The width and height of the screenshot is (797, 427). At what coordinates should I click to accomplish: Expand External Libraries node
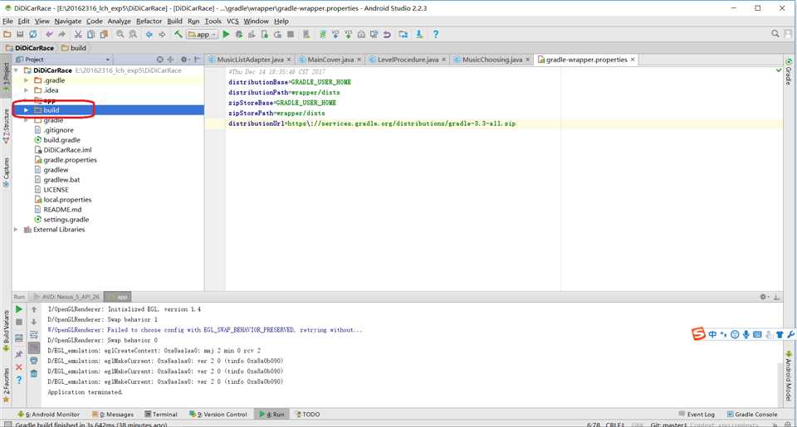[17, 230]
